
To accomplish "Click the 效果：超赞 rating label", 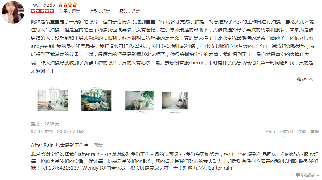I will click(x=69, y=11).
